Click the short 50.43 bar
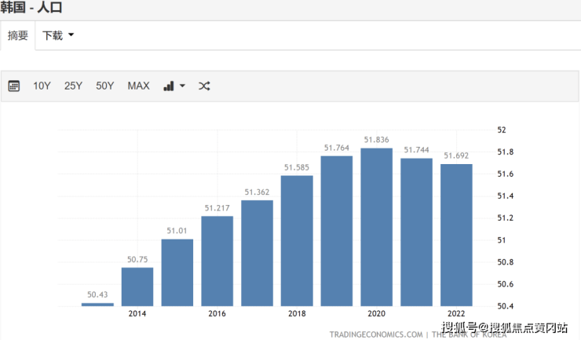Screen dimensions: 581x340 [97, 304]
